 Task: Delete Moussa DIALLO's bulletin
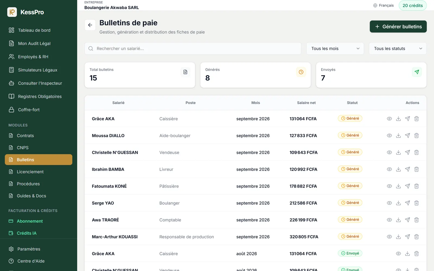point(416,135)
